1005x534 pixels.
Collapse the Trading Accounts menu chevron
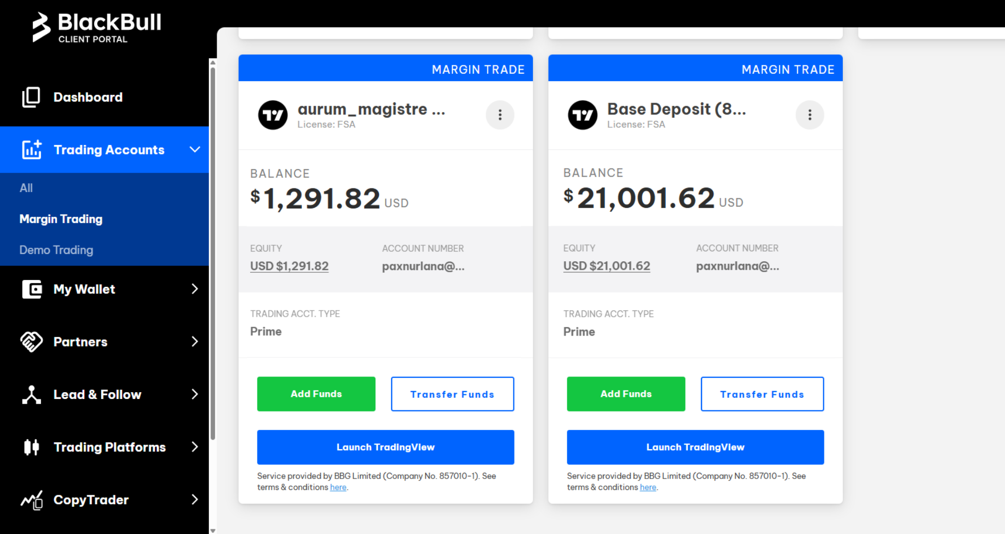click(195, 150)
